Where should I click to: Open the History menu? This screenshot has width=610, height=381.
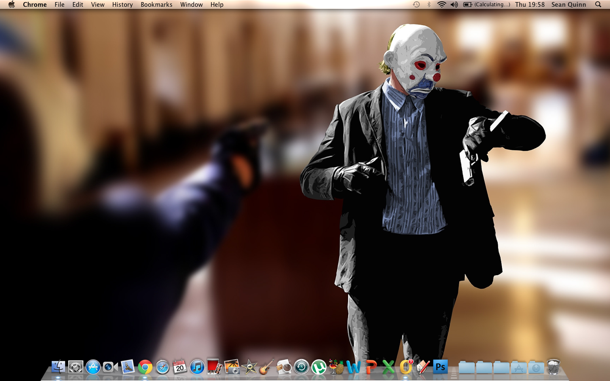click(122, 5)
